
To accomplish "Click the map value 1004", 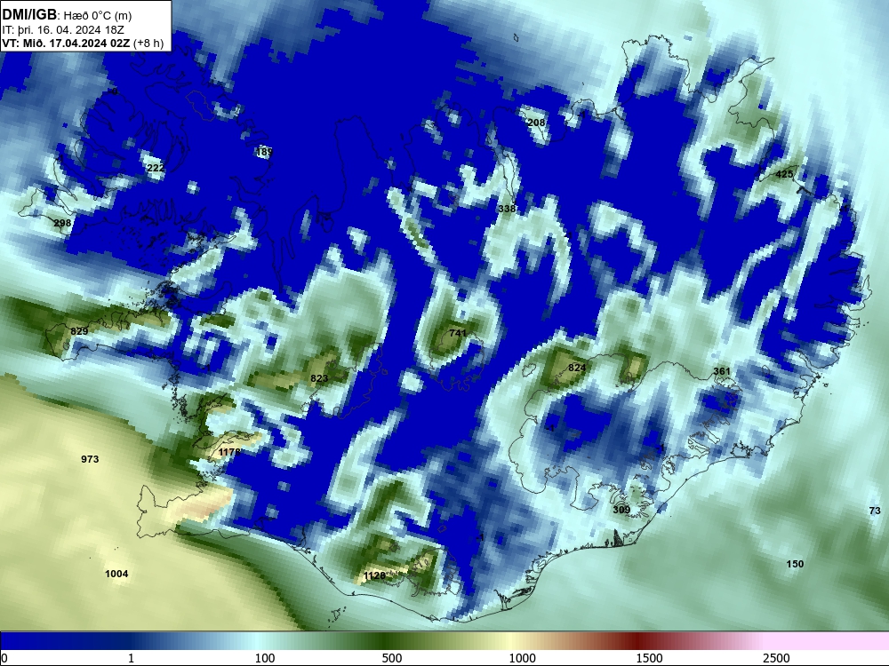I will (x=116, y=574).
